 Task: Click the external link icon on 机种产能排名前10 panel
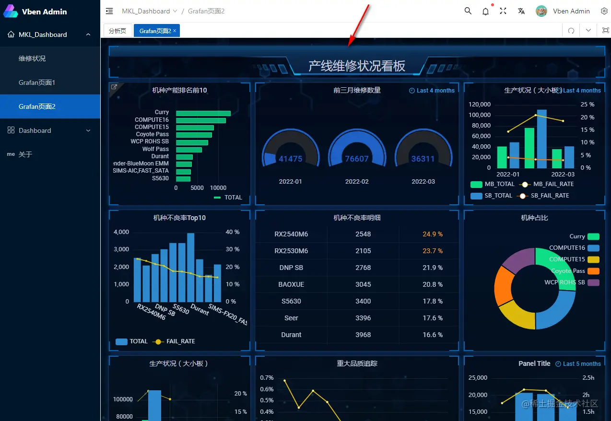114,87
